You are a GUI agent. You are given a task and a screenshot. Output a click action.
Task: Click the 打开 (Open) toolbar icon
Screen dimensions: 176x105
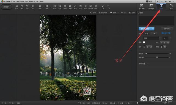click(x=16, y=7)
